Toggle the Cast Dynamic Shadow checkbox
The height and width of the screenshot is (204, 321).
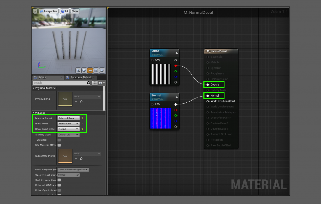(59, 180)
